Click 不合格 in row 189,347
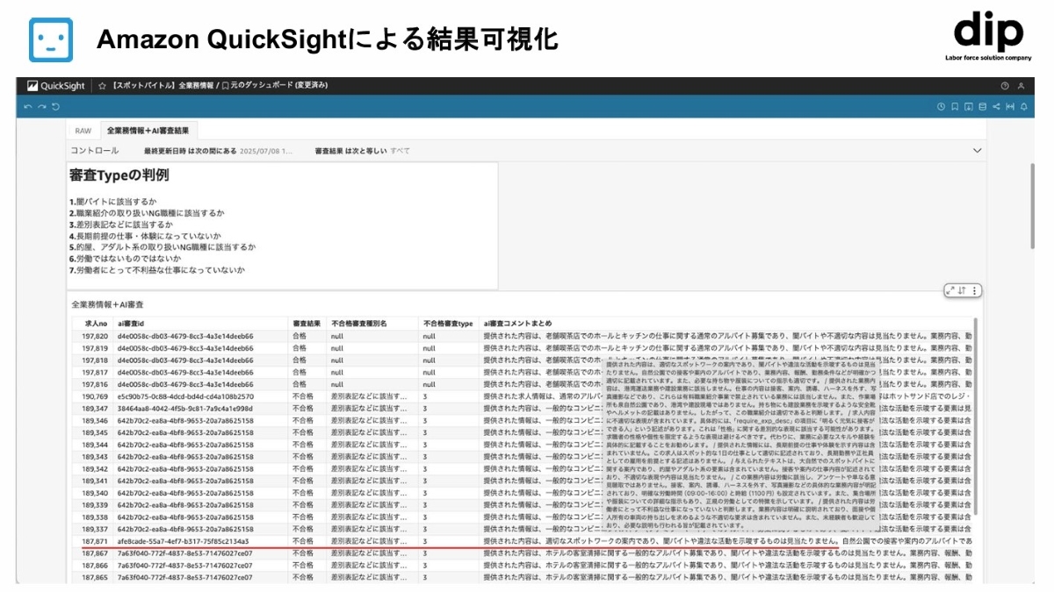Screen dimensions: 1054x592 point(302,409)
